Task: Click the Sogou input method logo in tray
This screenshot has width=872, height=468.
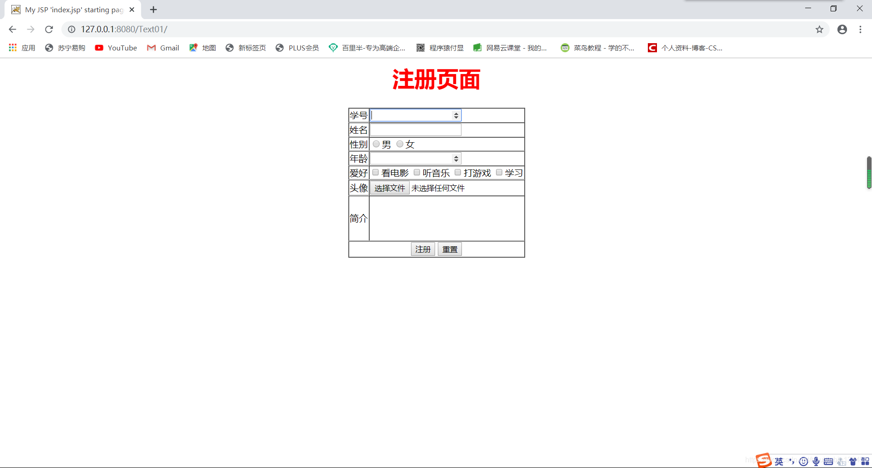Action: point(763,460)
